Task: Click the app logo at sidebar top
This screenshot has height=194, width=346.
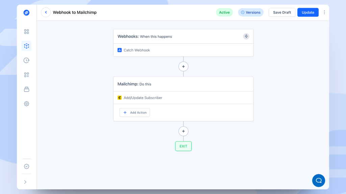Action: (26, 13)
